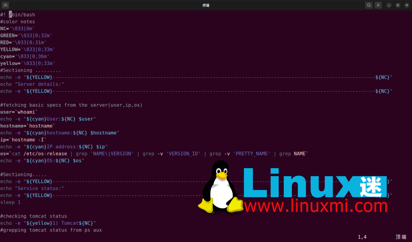The width and height of the screenshot is (412, 242).
Task: Click the magnifier icon in the titlebar
Action: [368, 5]
